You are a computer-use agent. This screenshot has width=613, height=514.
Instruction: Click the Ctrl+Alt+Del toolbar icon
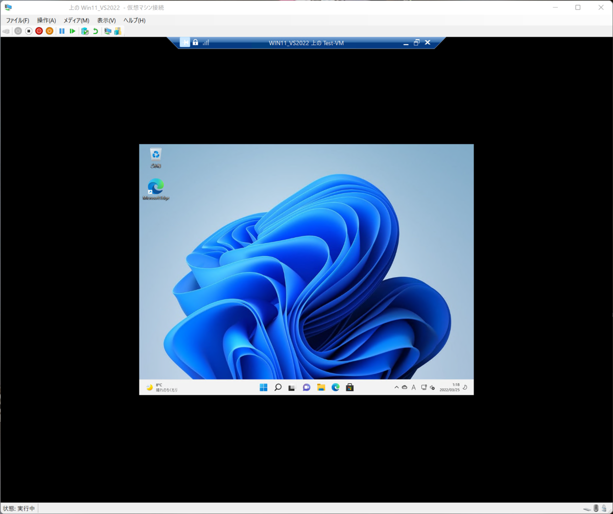click(6, 31)
